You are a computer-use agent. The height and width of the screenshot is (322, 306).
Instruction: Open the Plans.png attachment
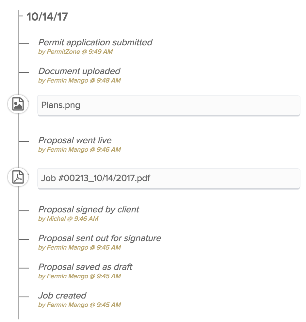[x=169, y=106]
